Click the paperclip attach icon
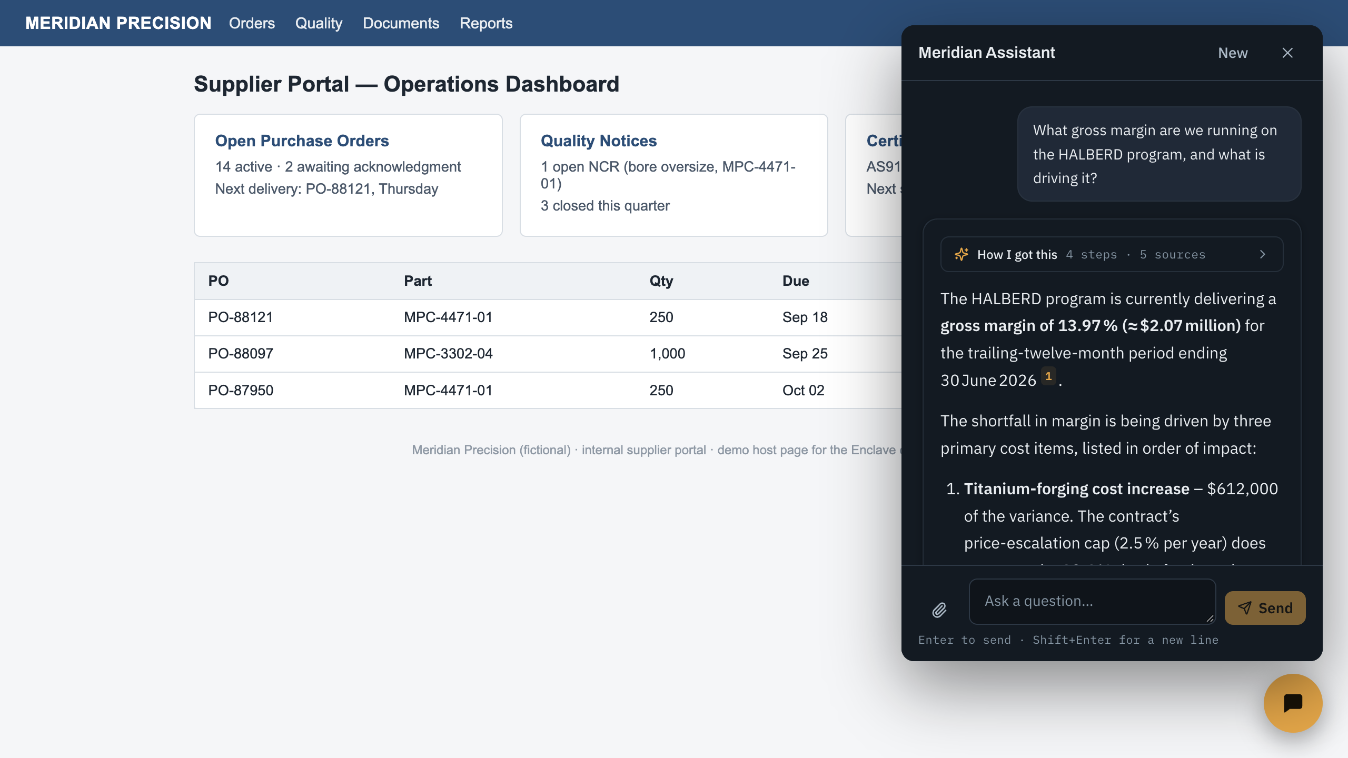Screen dimensions: 1348x758 (939, 610)
